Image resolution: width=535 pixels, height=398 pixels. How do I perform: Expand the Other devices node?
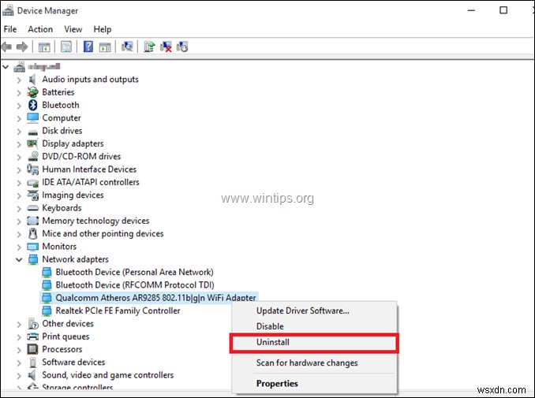point(19,324)
